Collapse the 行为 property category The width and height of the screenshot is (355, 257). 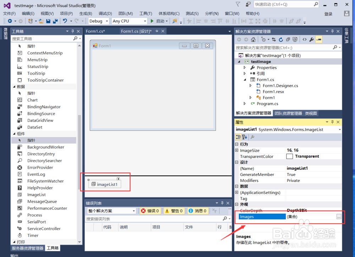click(x=237, y=144)
